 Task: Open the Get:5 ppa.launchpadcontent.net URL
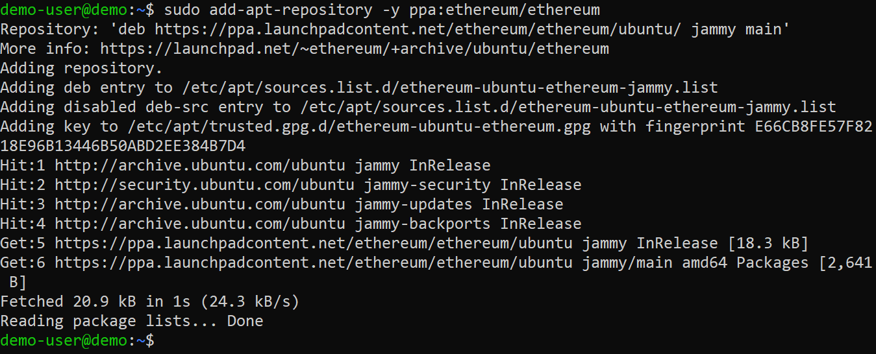[x=313, y=243]
